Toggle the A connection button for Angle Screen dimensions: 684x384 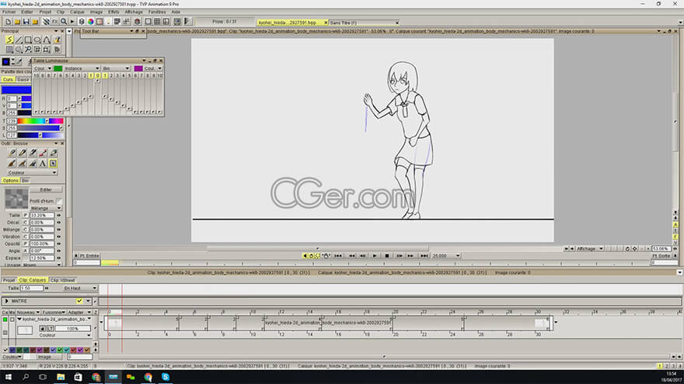[x=26, y=251]
